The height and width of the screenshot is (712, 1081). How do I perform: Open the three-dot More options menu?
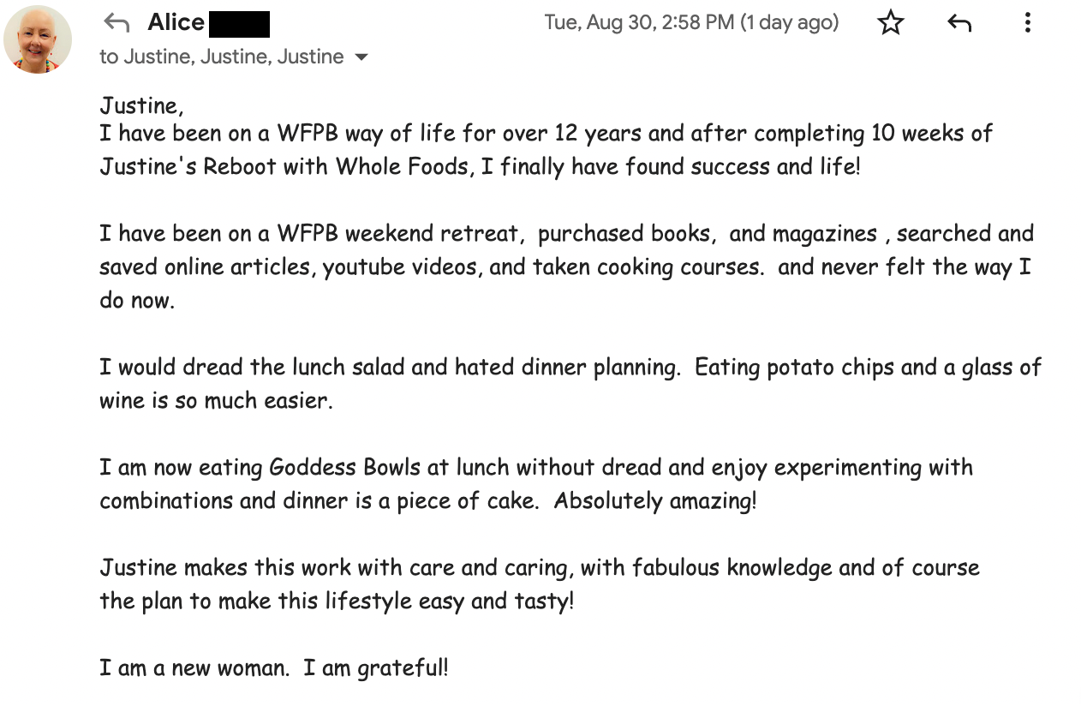click(x=1027, y=23)
